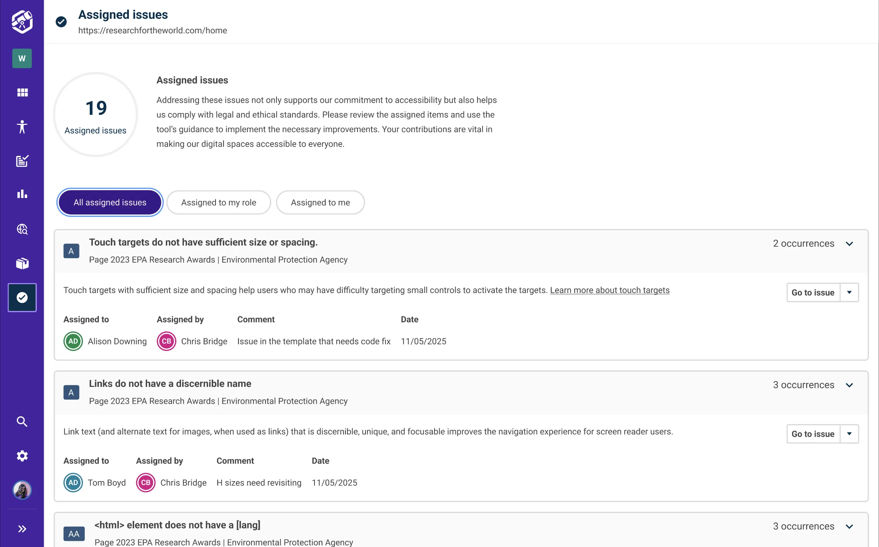
Task: Select the All assigned issues tab
Action: tap(110, 202)
